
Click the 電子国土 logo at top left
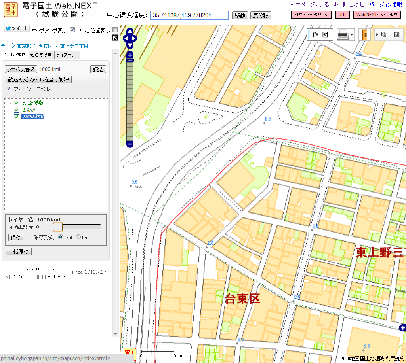click(x=10, y=10)
